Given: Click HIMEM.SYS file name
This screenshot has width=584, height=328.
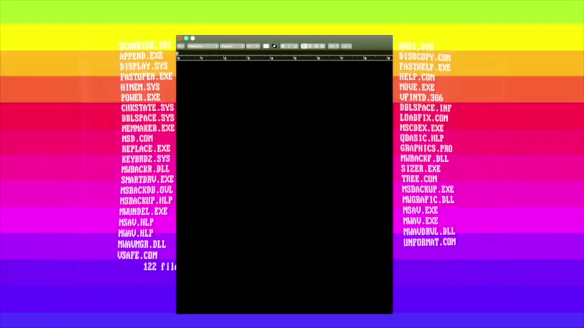Looking at the screenshot, I should pos(140,87).
